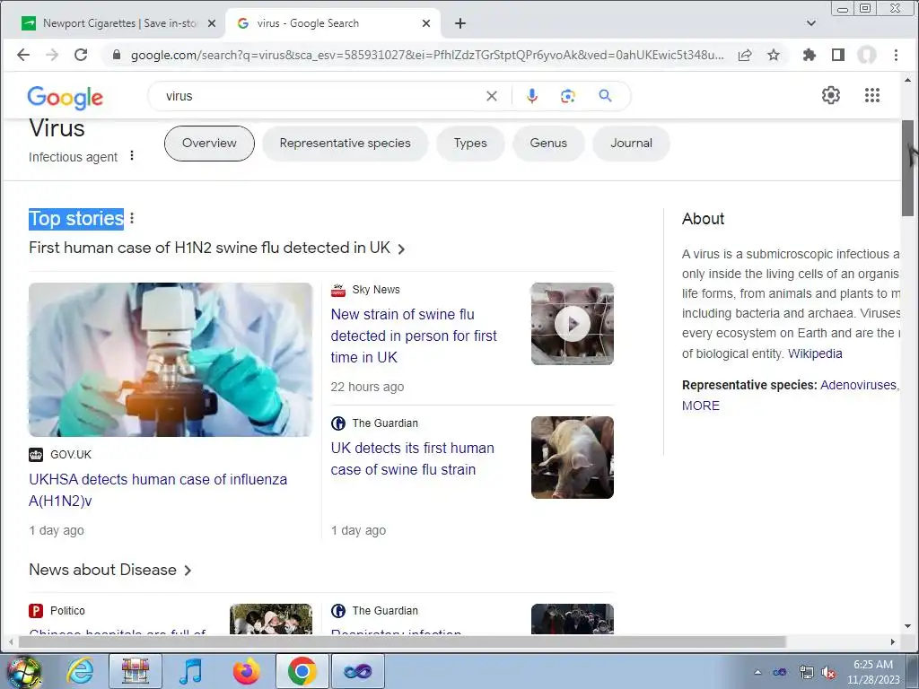Image resolution: width=919 pixels, height=689 pixels.
Task: Select the Types chip
Action: tap(470, 143)
